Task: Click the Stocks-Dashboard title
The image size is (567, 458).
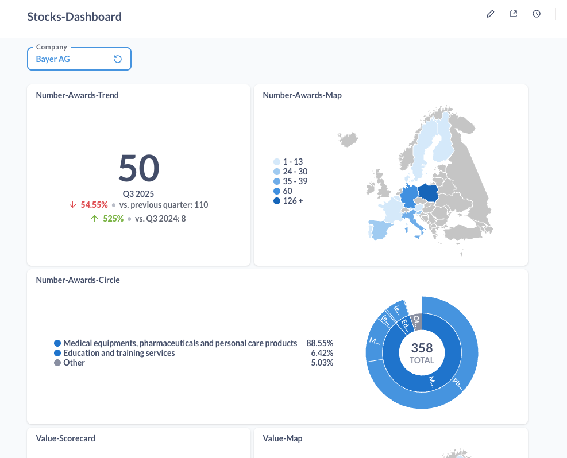Action: (x=74, y=17)
